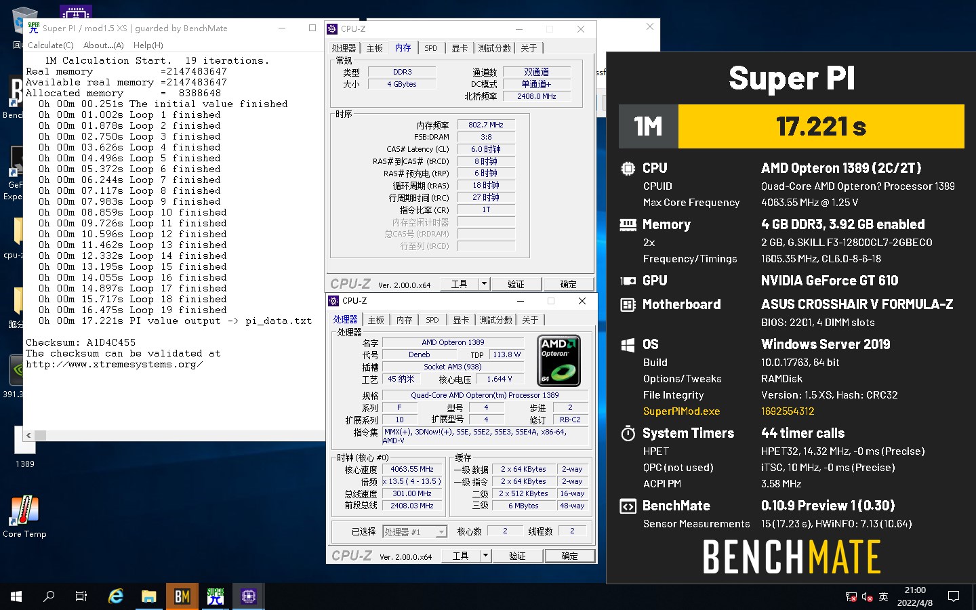Expand 工具 dropdown arrow in upper CPU-Z window
Viewport: 976px width, 610px height.
pos(484,284)
